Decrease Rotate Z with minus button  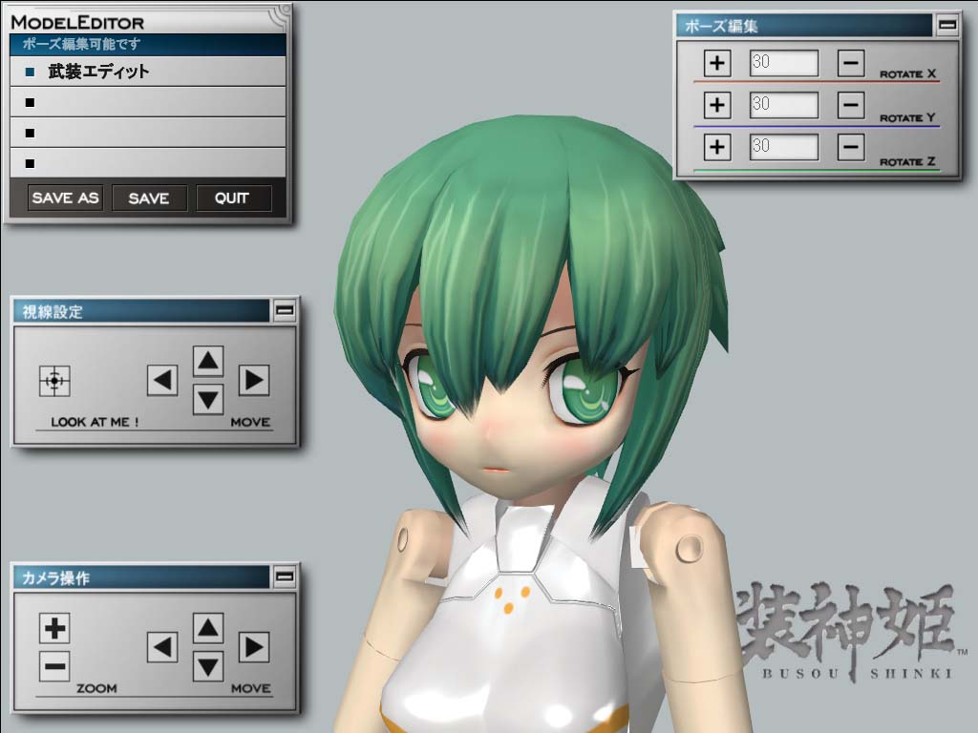(x=851, y=147)
